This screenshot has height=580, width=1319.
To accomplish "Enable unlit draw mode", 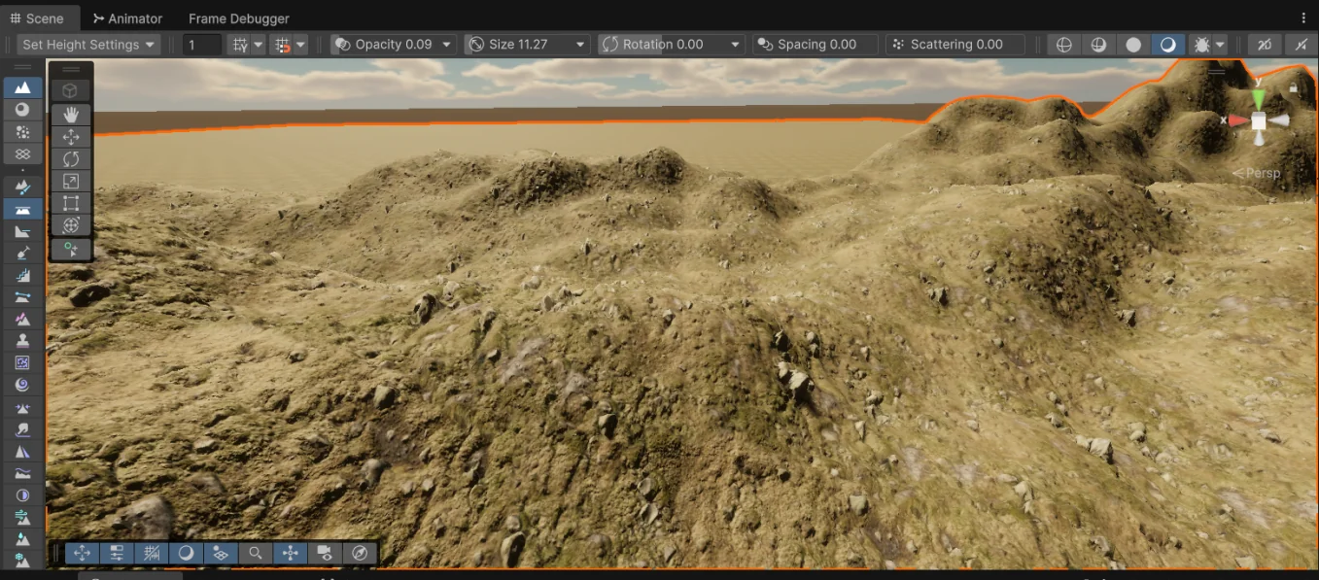I will tap(1133, 45).
